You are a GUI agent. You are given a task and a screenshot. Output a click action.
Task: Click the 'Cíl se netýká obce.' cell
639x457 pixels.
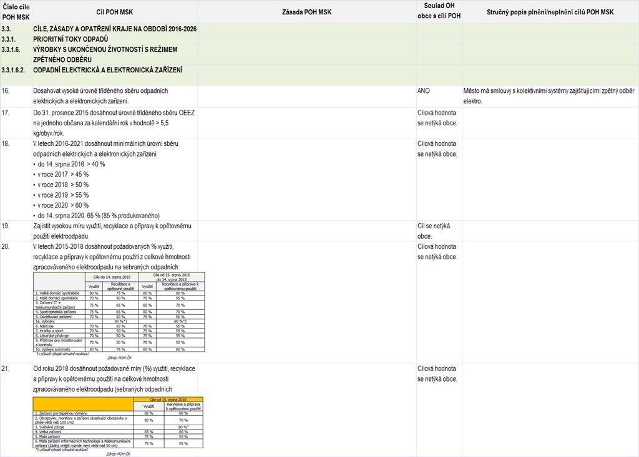pos(434,231)
